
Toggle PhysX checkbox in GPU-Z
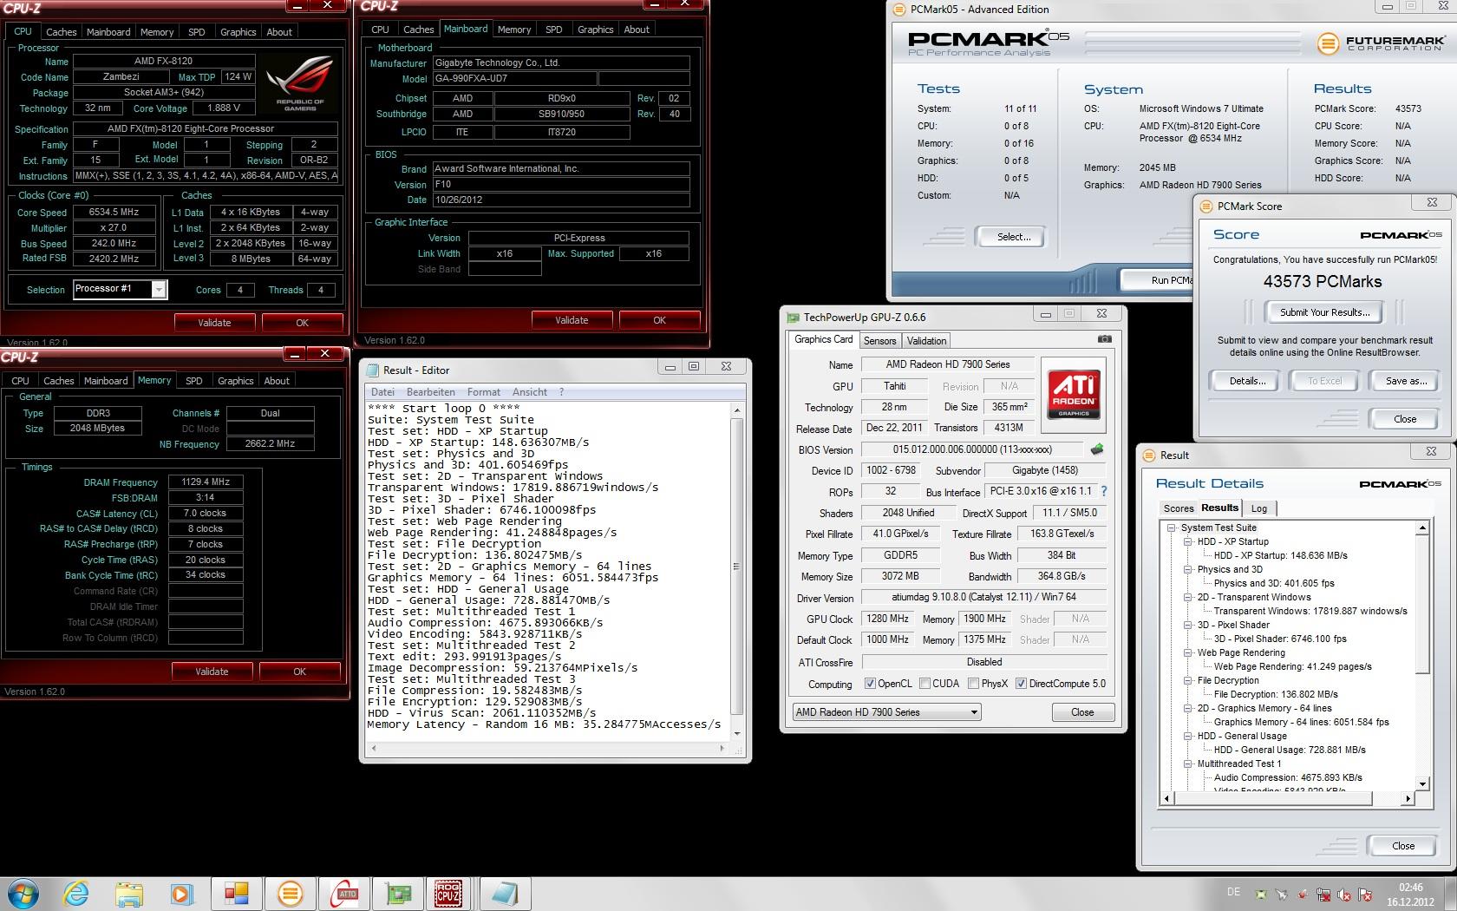pos(973,684)
